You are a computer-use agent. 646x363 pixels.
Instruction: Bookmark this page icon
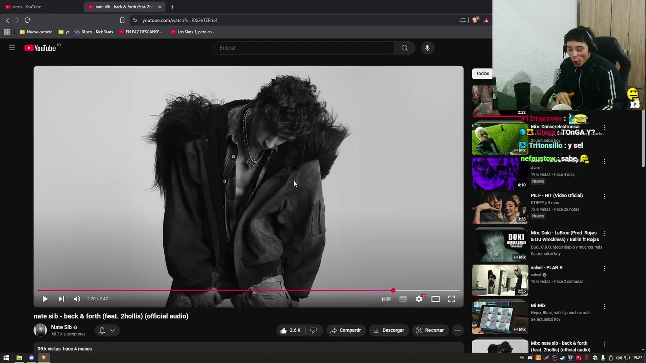pyautogui.click(x=122, y=20)
